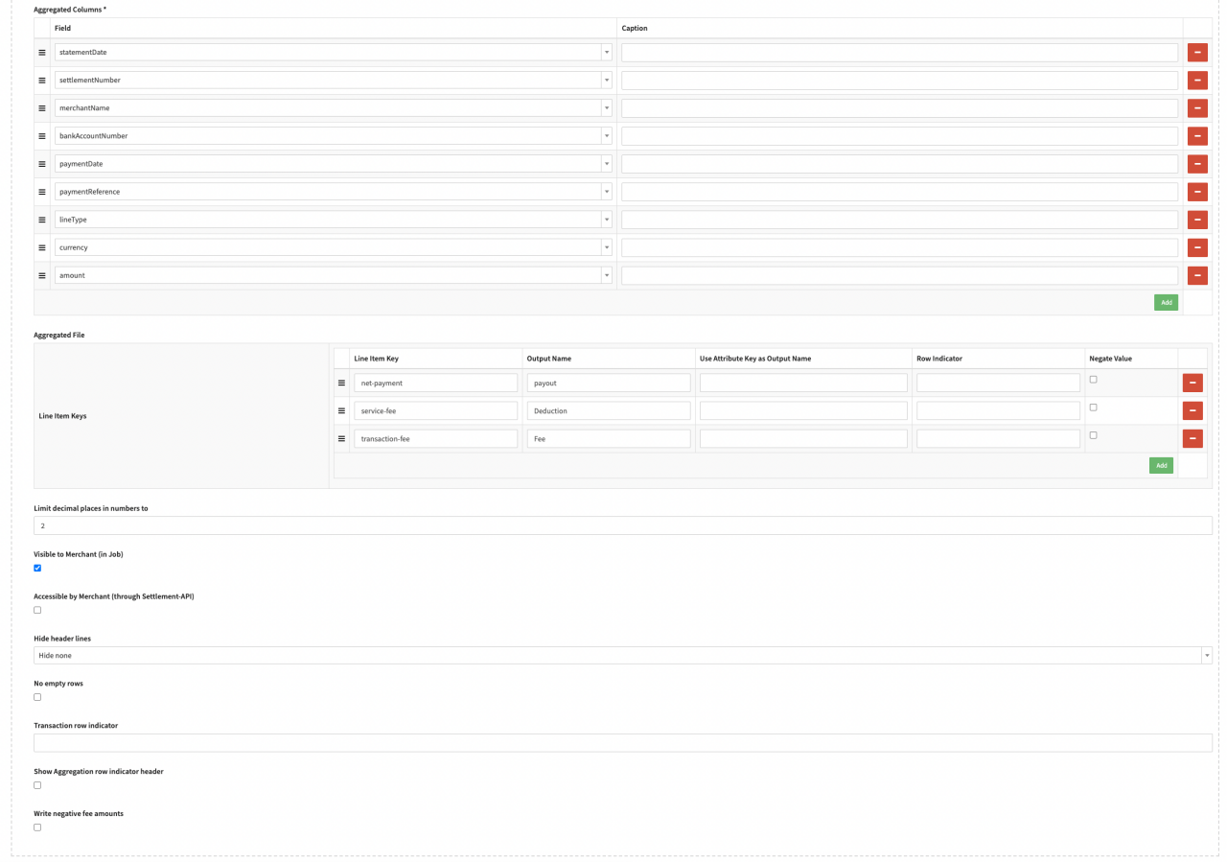1227x862 pixels.
Task: Click the Limit decimal places input
Action: click(x=622, y=525)
